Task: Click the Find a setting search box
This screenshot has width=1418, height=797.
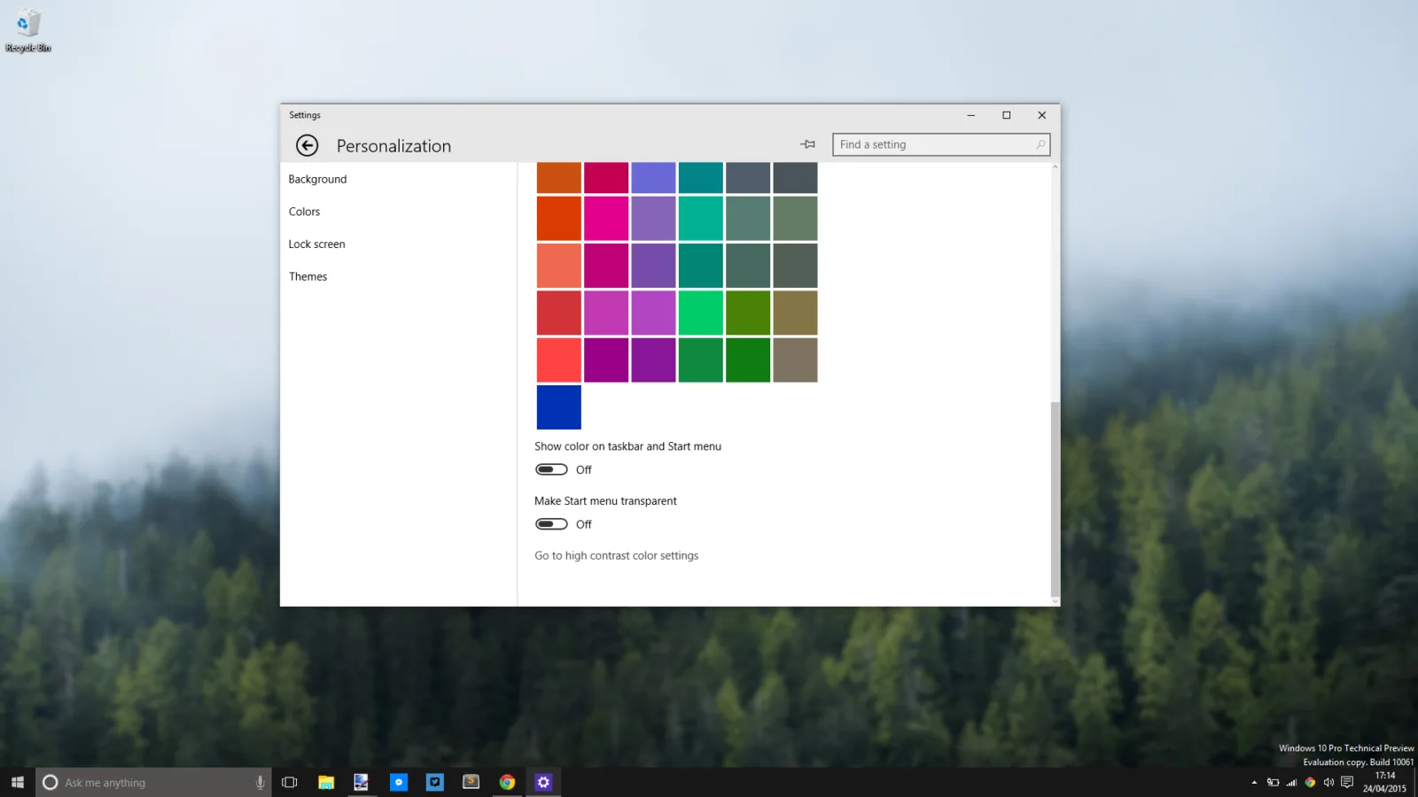Action: [x=941, y=144]
